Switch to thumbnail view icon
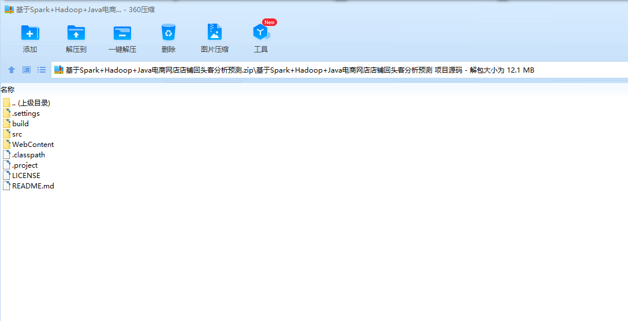628x321 pixels. (27, 70)
